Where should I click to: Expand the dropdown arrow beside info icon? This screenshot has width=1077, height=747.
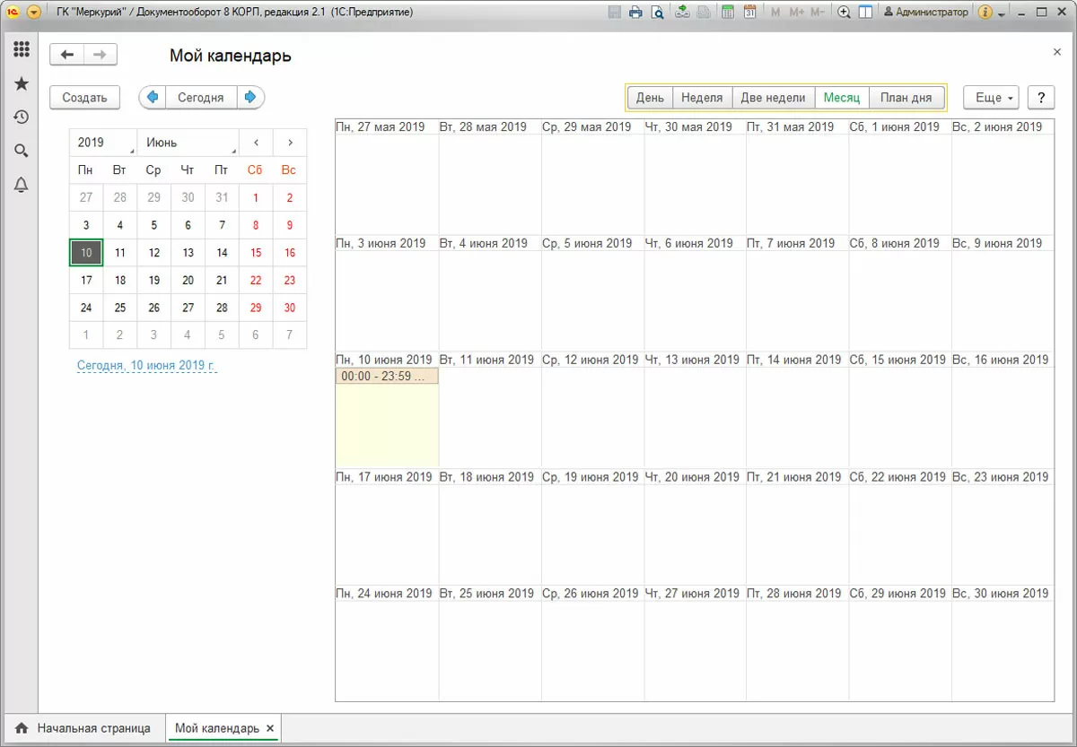click(1001, 13)
